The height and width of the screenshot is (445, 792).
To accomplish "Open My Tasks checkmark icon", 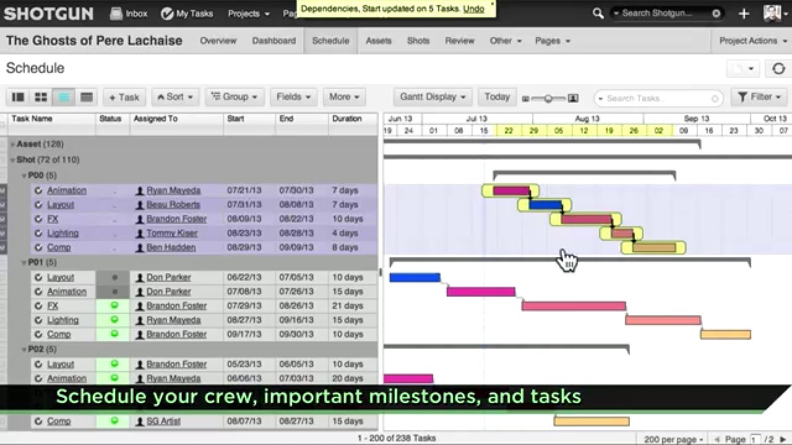I will pyautogui.click(x=167, y=13).
